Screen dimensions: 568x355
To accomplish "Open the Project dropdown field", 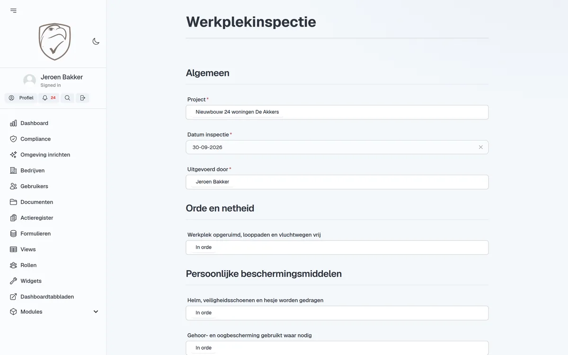I will (337, 112).
